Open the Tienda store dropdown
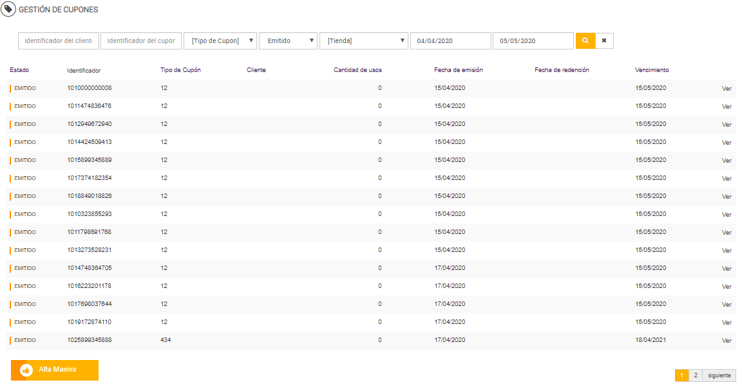This screenshot has height=387, width=742. [364, 40]
